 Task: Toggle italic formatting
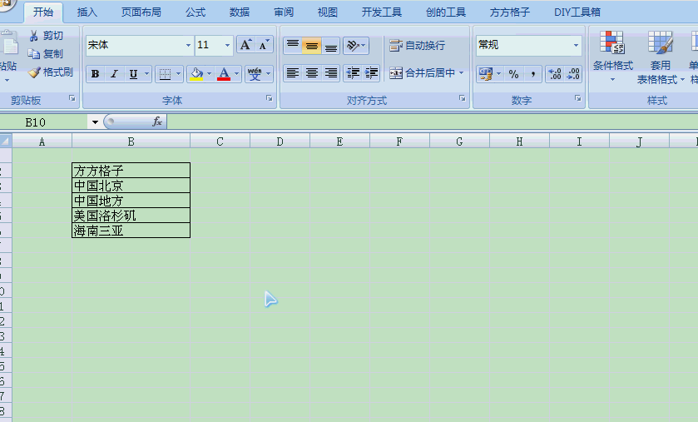pyautogui.click(x=114, y=74)
